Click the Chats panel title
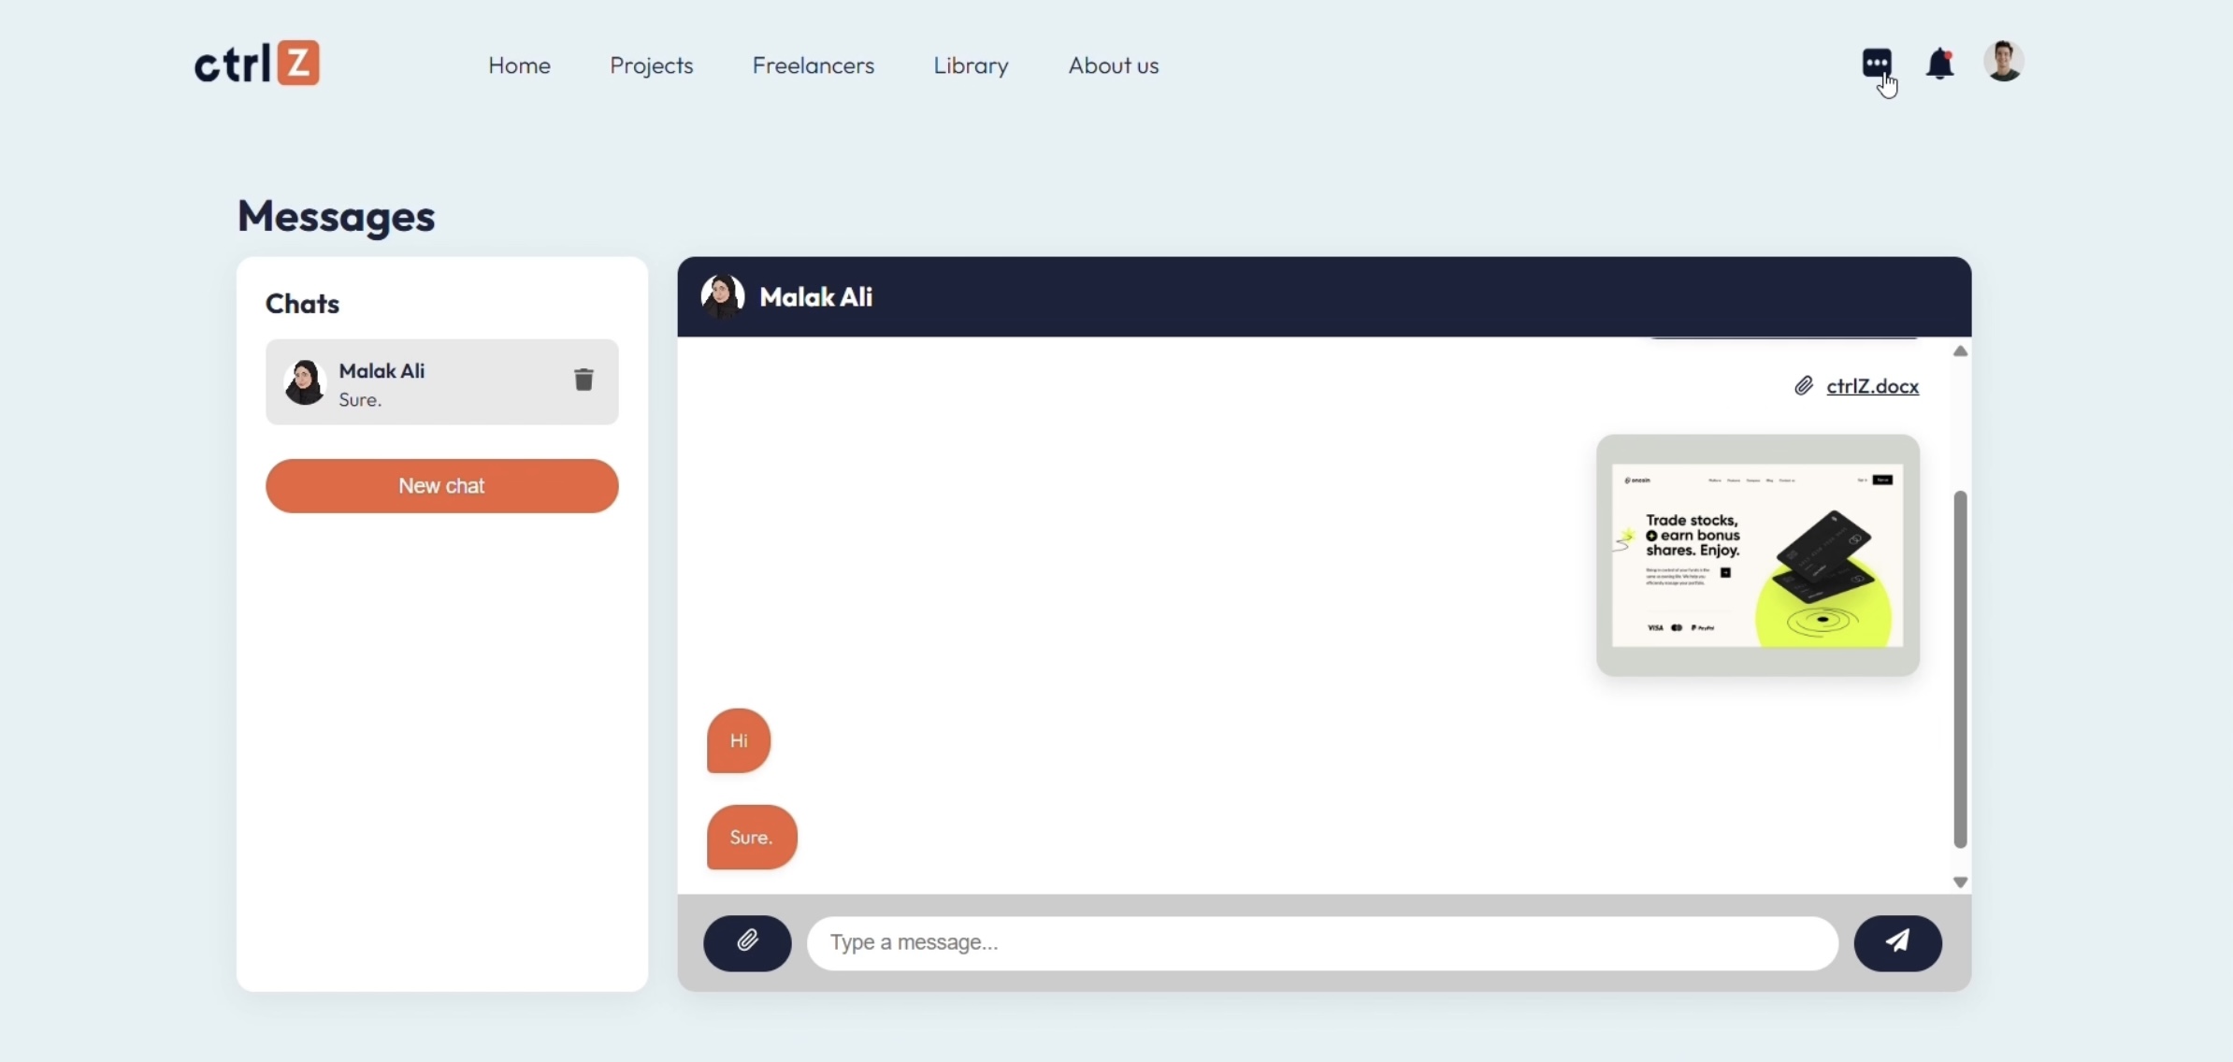Viewport: 2233px width, 1062px height. tap(302, 304)
